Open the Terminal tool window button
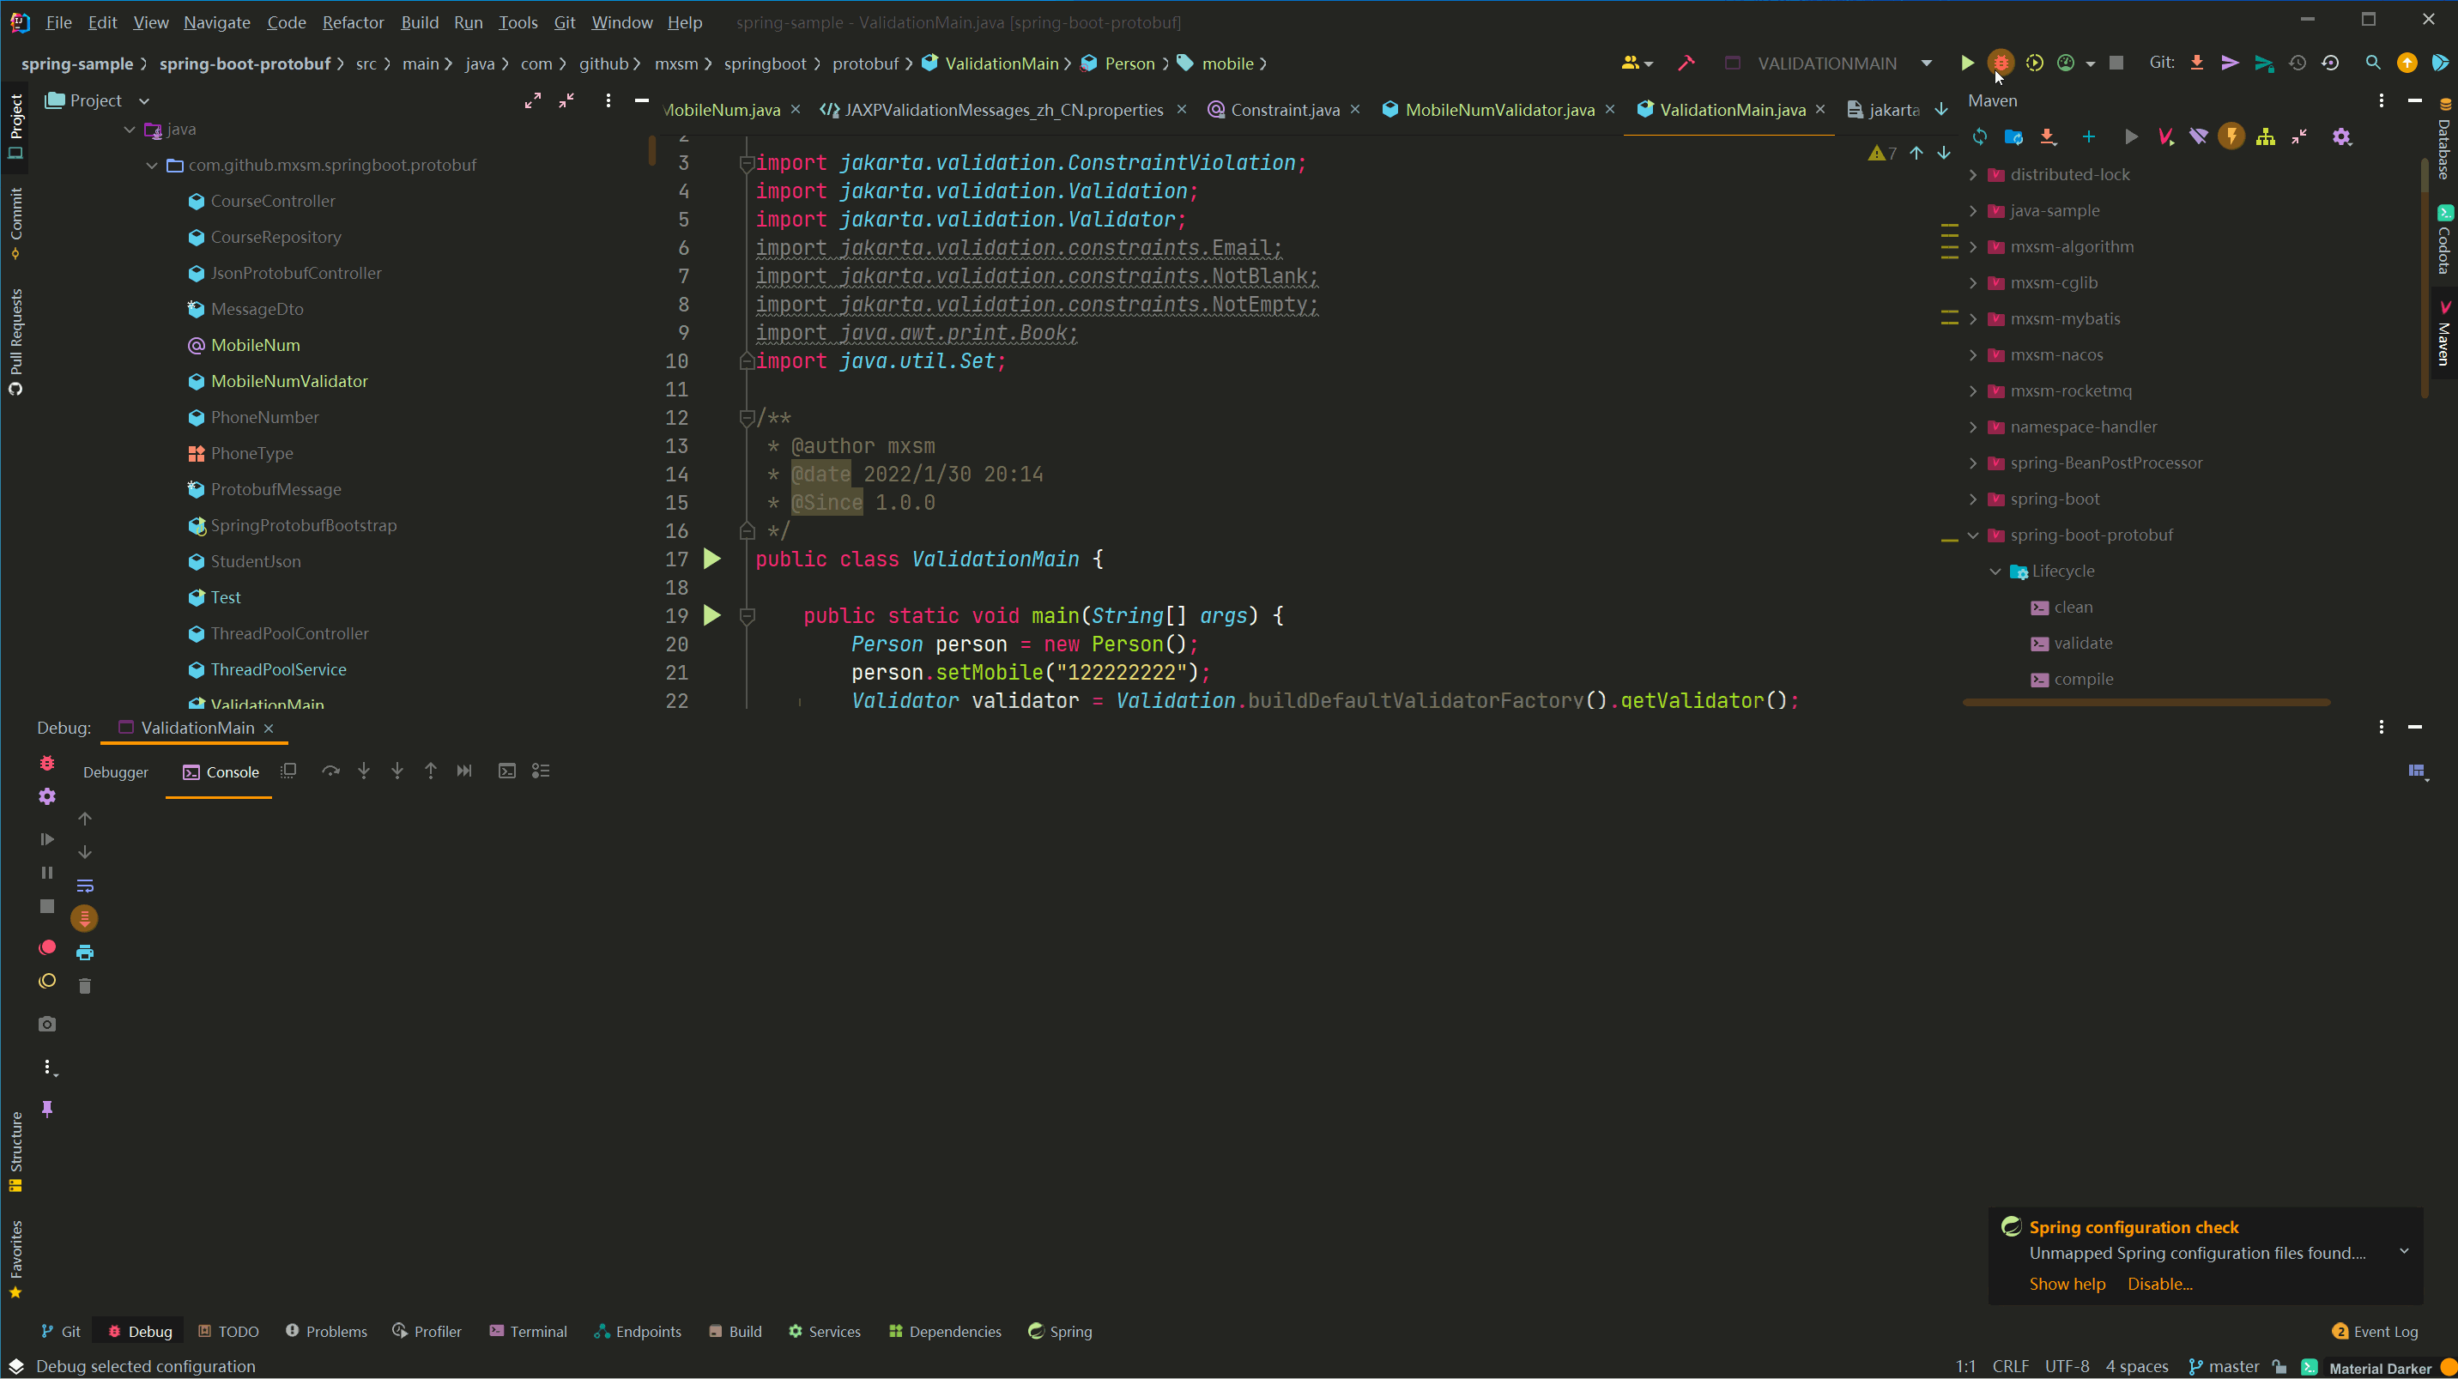The height and width of the screenshot is (1379, 2458). [528, 1331]
